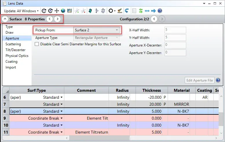Click the green swap arrows icon
This screenshot has width=225, height=142.
[141, 11]
